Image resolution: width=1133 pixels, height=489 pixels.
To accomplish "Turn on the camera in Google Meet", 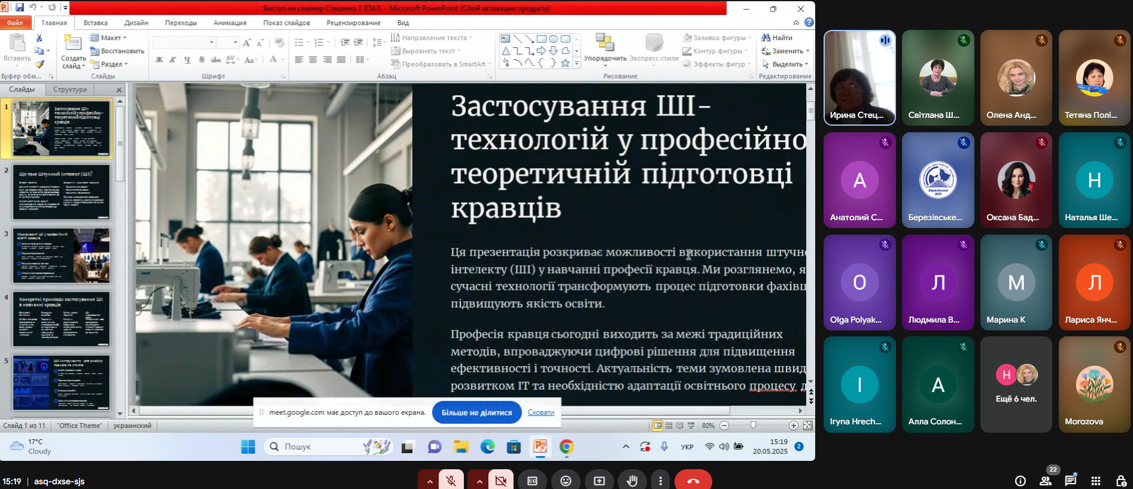I will 501,481.
